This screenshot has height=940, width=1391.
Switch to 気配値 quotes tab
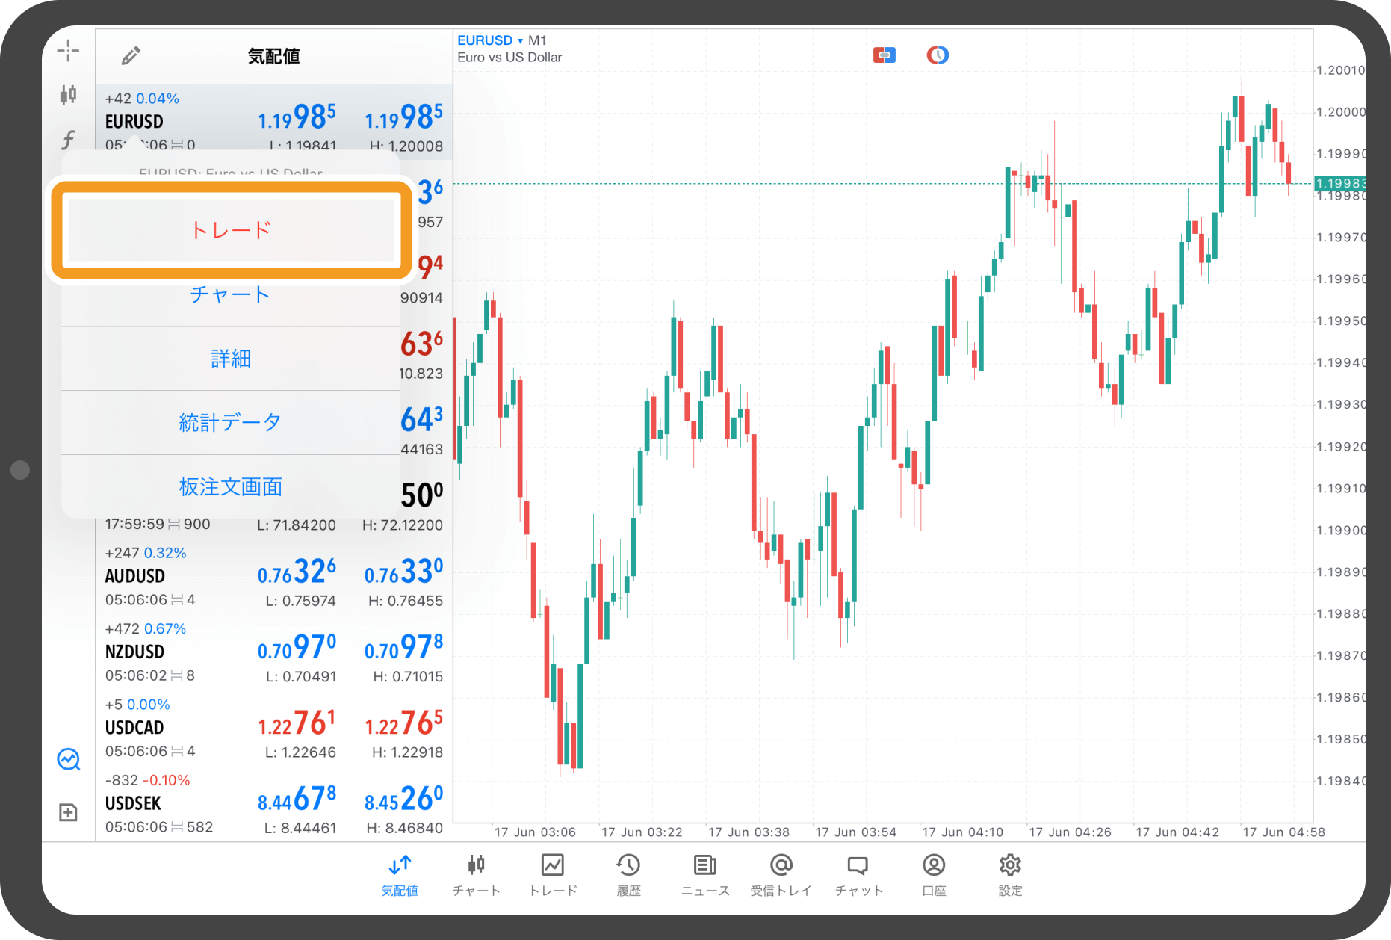pos(400,875)
